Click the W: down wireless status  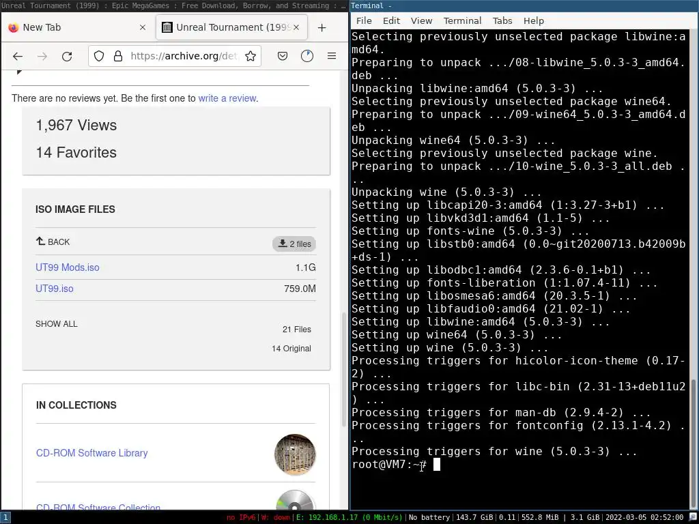[276, 517]
